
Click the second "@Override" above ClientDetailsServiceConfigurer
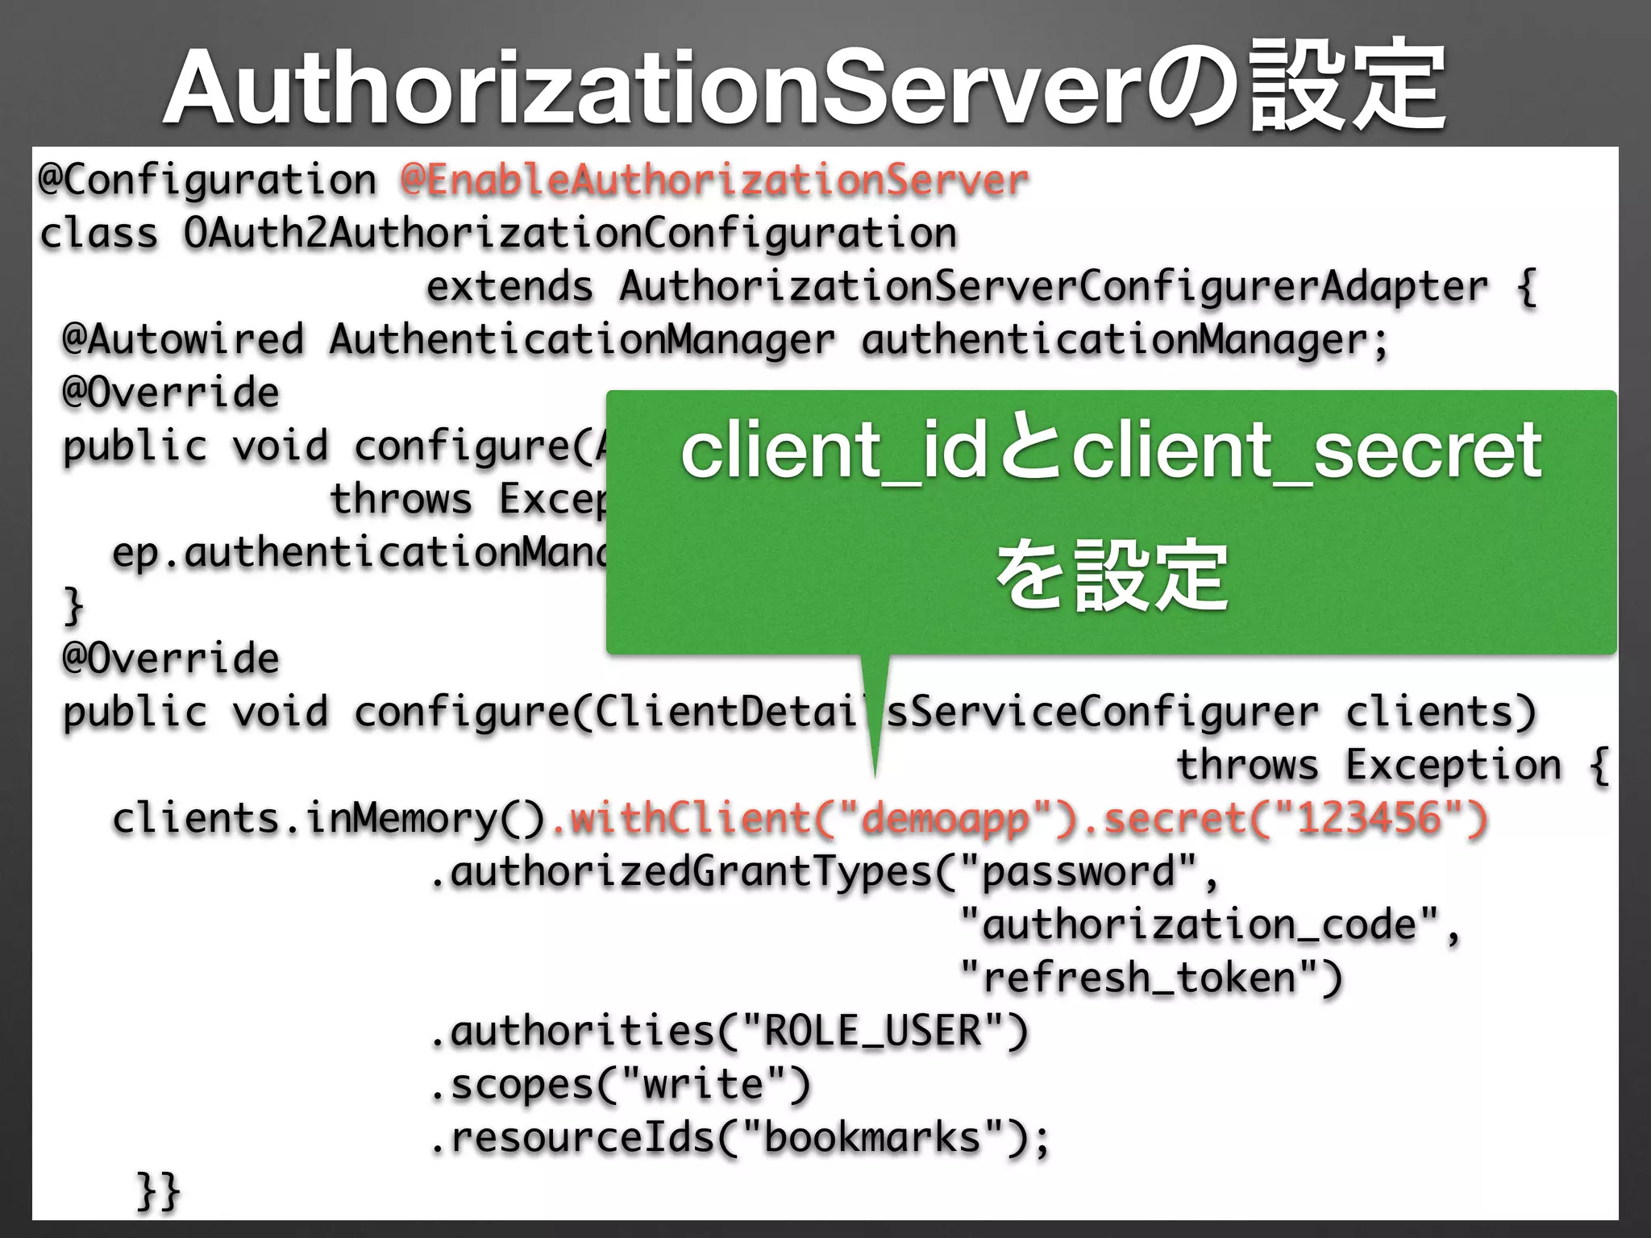[x=171, y=659]
